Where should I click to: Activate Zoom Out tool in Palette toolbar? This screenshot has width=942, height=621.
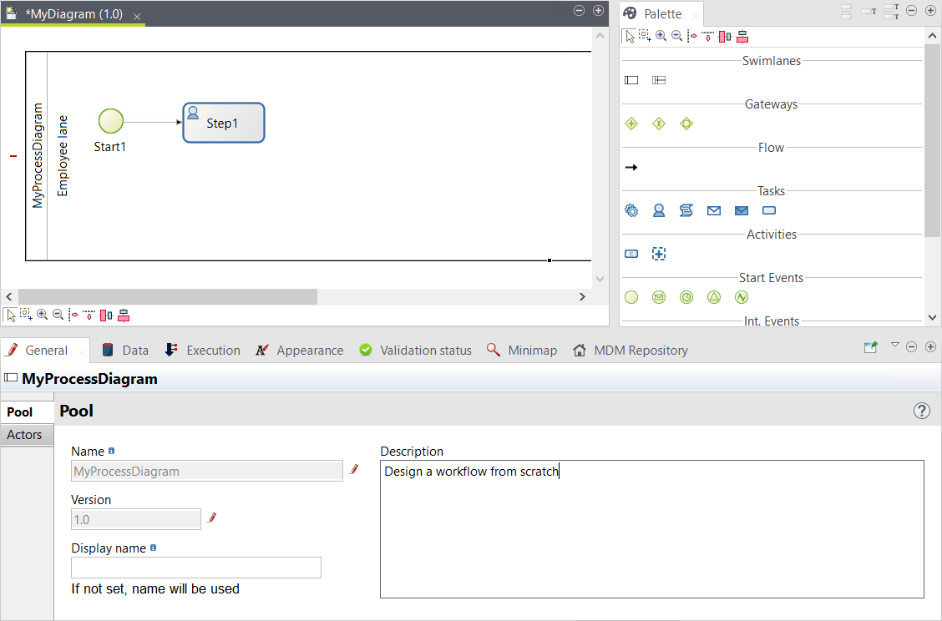click(676, 35)
